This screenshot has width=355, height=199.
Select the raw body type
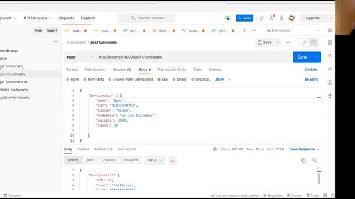163,80
